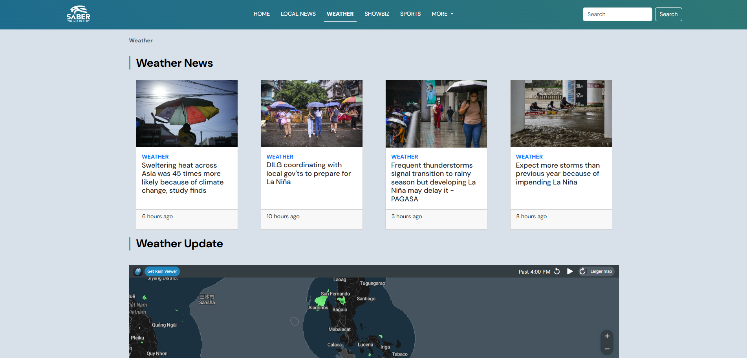Image resolution: width=747 pixels, height=358 pixels.
Task: Click the Weather breadcrumb text
Action: [141, 40]
